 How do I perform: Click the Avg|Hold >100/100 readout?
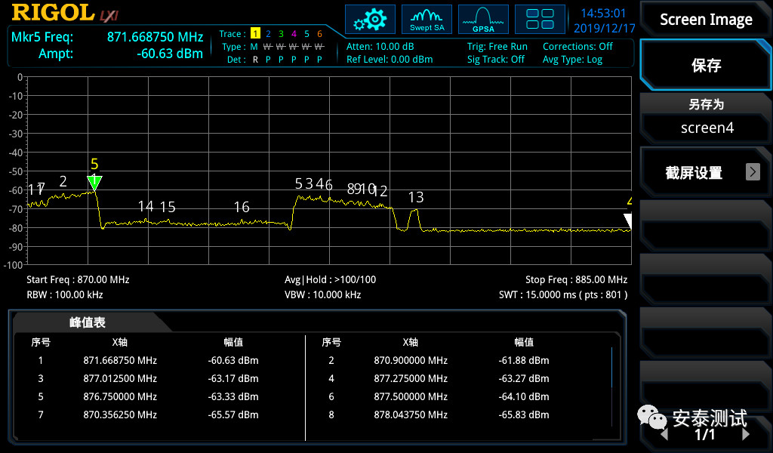[x=331, y=279]
